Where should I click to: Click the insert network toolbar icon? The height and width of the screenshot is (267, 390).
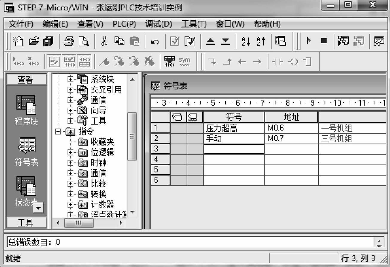[x=18, y=62]
